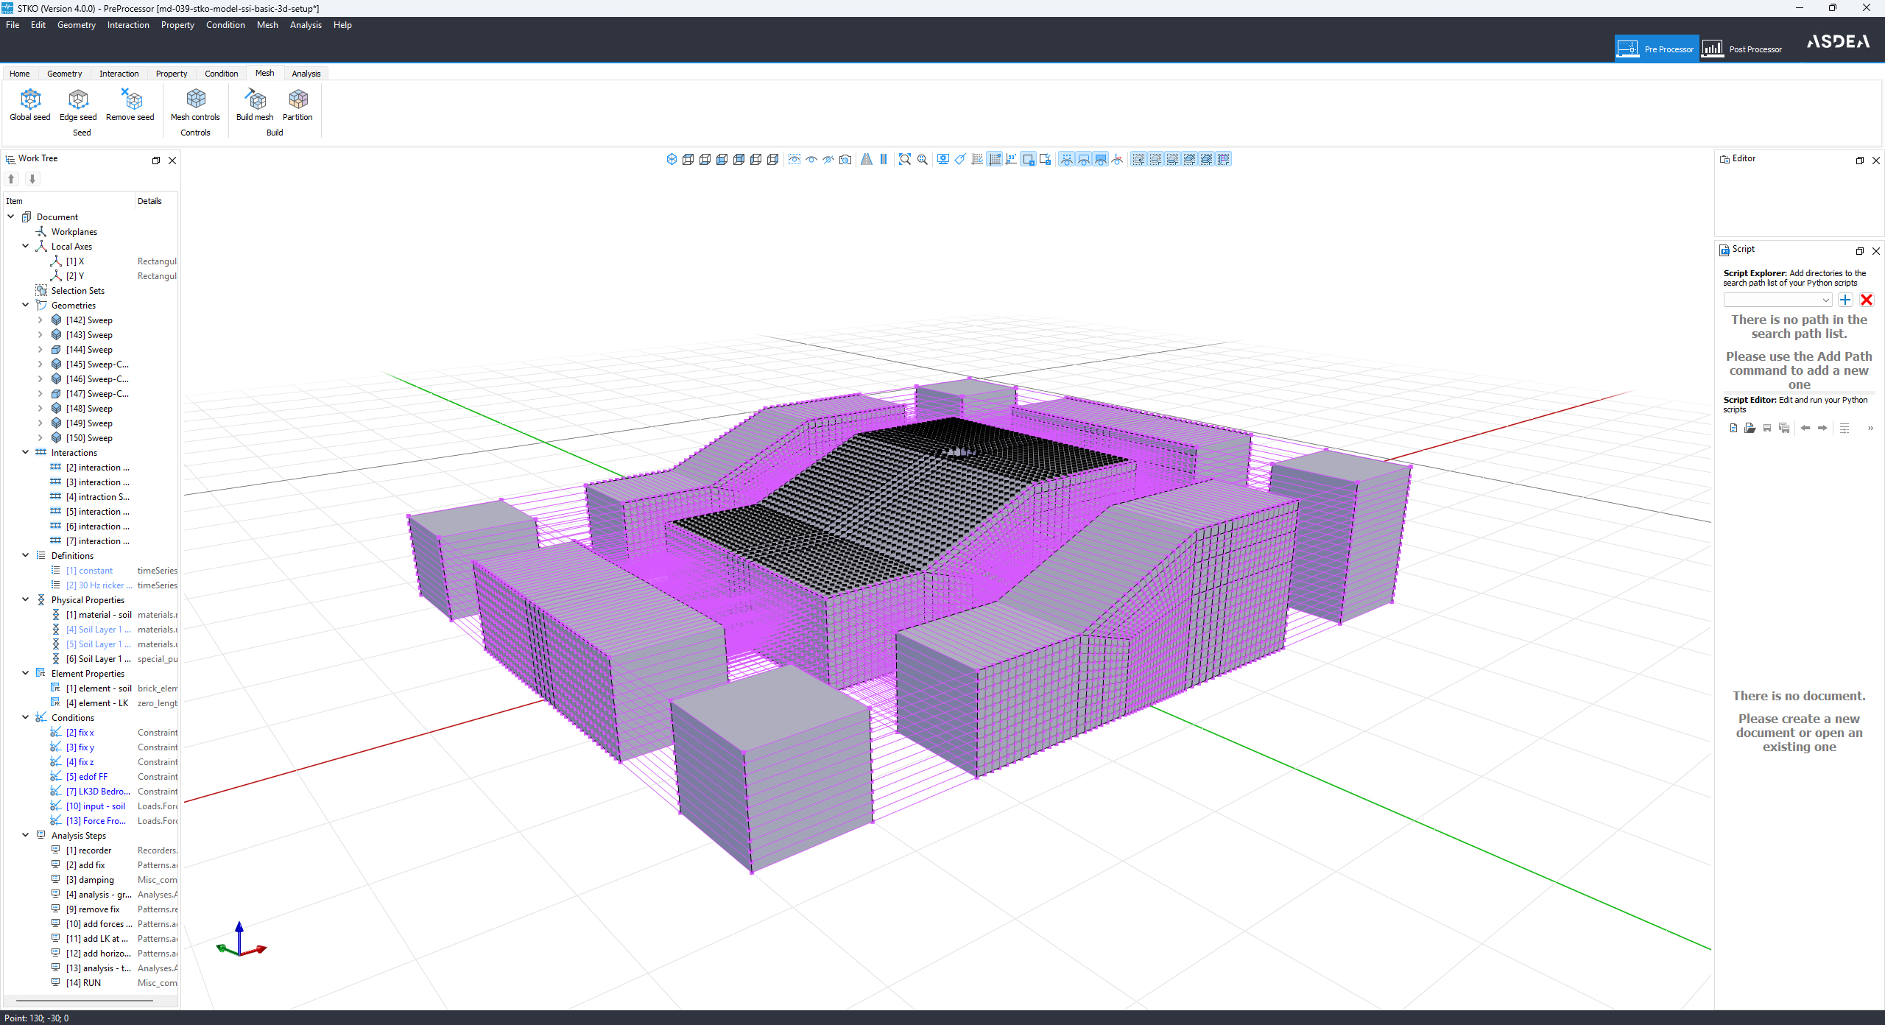Viewport: 1885px width, 1025px height.
Task: Expand the [150] Sweep geometry
Action: pos(40,437)
